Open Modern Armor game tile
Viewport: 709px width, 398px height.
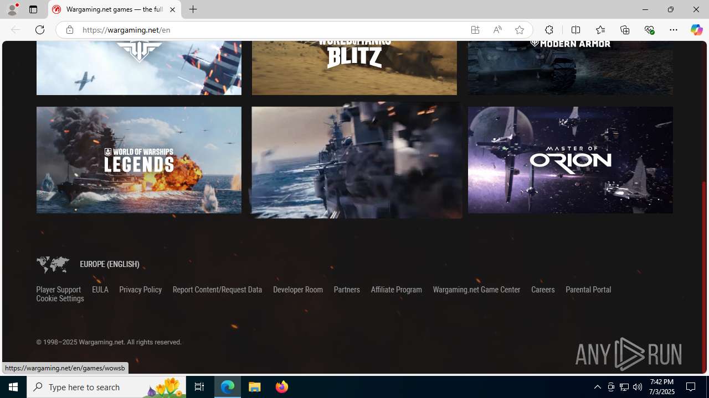(x=571, y=68)
